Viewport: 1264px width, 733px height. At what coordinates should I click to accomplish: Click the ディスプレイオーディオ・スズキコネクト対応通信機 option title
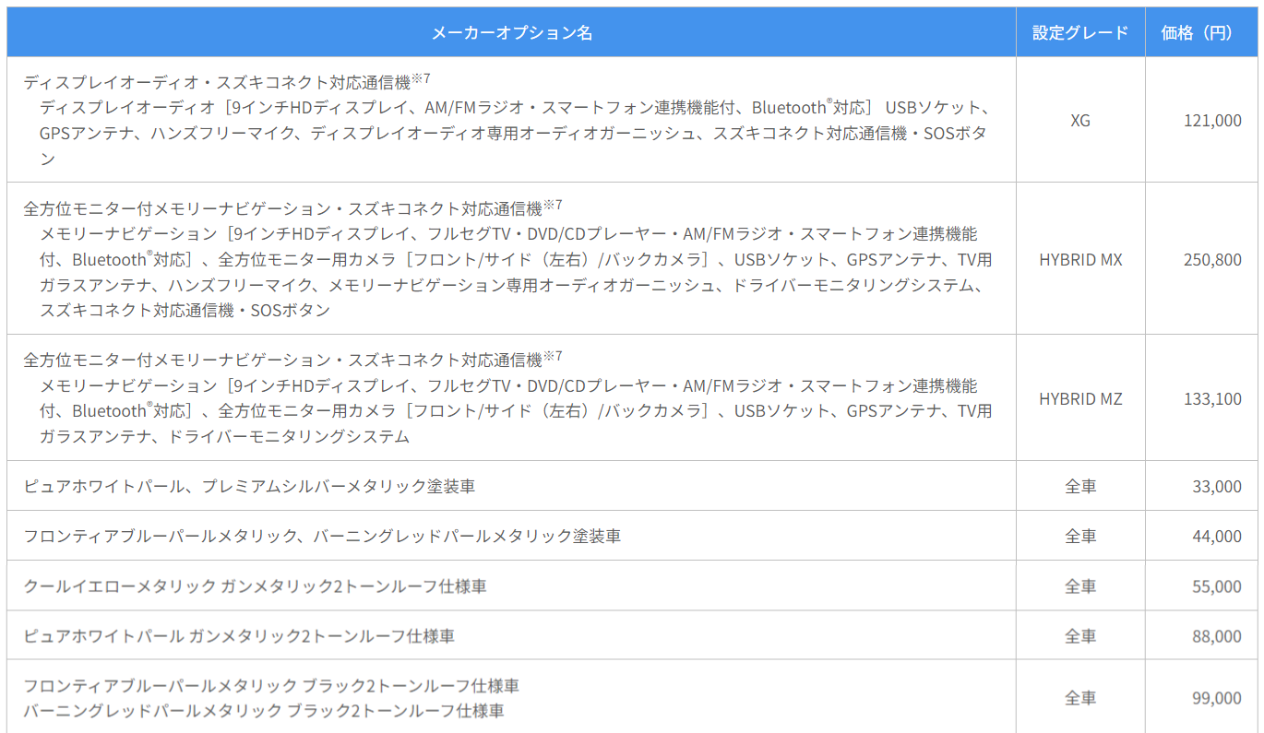pos(217,82)
